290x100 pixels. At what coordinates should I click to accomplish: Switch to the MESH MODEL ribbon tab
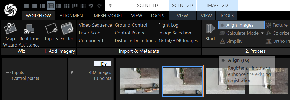[x=108, y=16]
